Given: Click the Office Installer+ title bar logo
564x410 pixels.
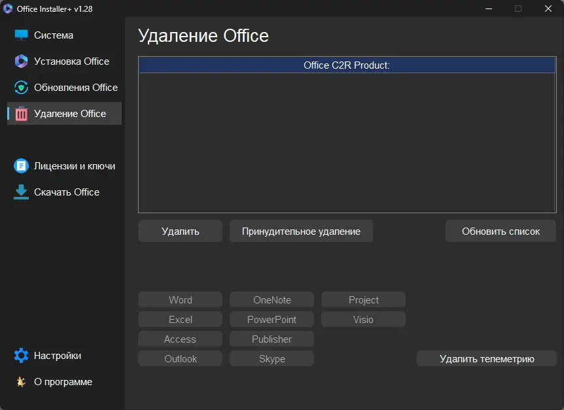Looking at the screenshot, I should click(9, 9).
